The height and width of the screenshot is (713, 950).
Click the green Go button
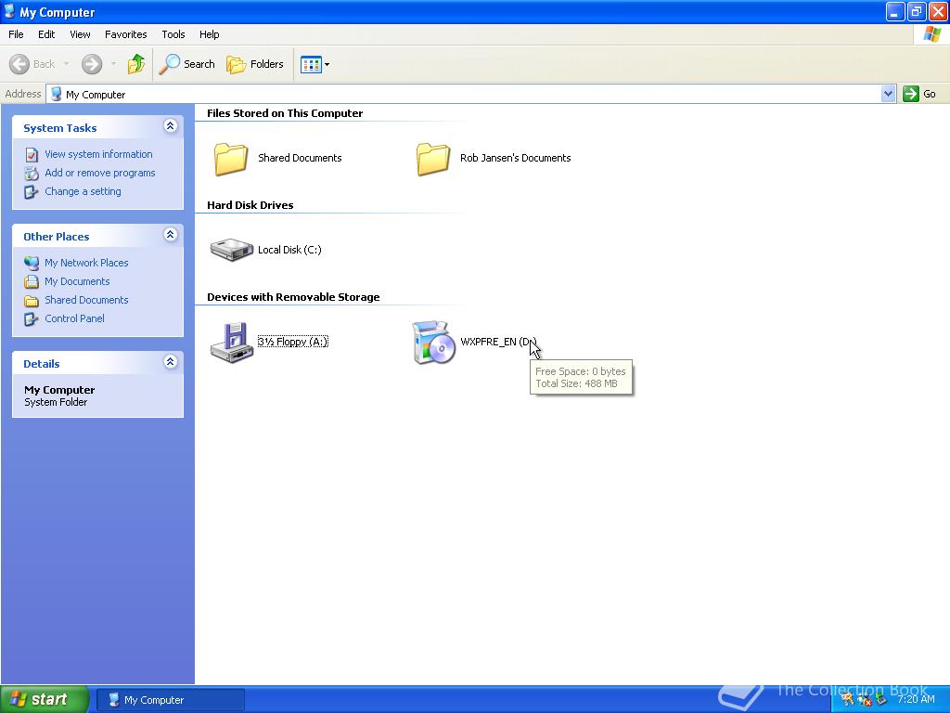click(x=919, y=94)
